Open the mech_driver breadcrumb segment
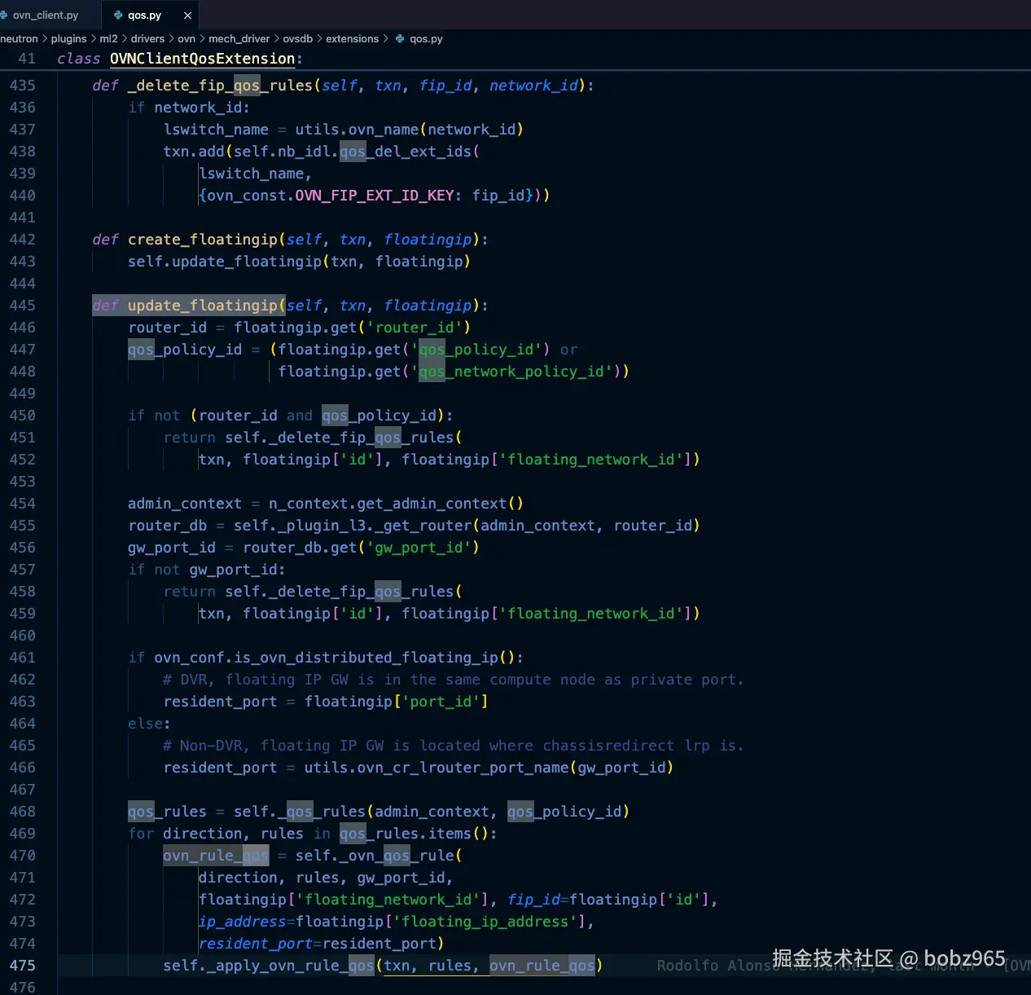 [x=239, y=39]
